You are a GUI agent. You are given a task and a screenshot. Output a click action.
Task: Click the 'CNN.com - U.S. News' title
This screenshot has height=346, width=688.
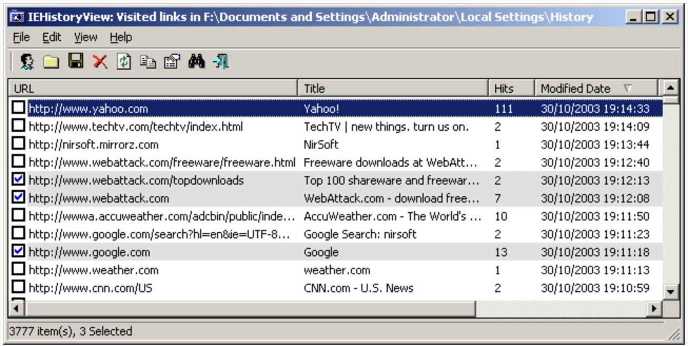(358, 288)
